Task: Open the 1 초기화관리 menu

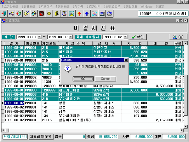Action: click(10, 7)
